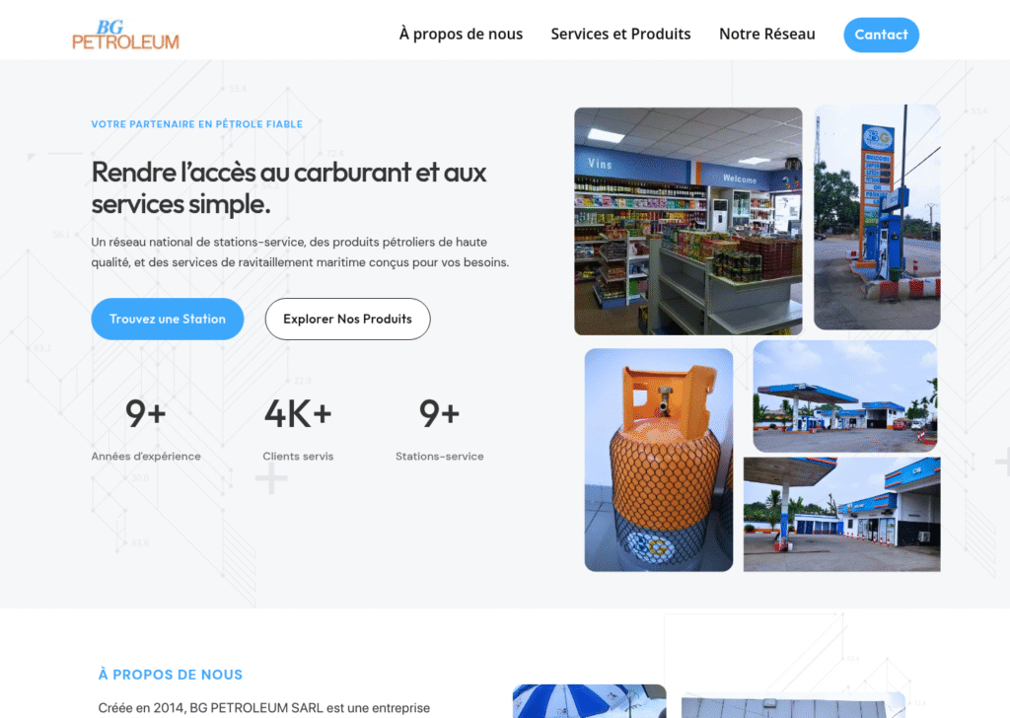
Task: Click the blue Contact button
Action: click(881, 35)
